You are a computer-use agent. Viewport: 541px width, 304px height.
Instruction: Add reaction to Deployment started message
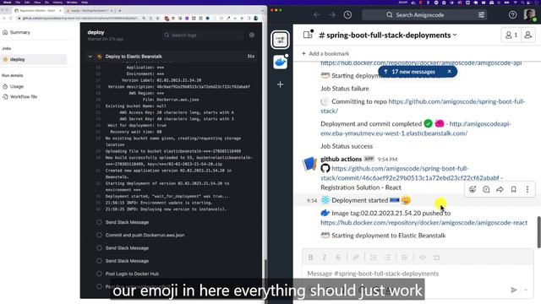(473, 189)
